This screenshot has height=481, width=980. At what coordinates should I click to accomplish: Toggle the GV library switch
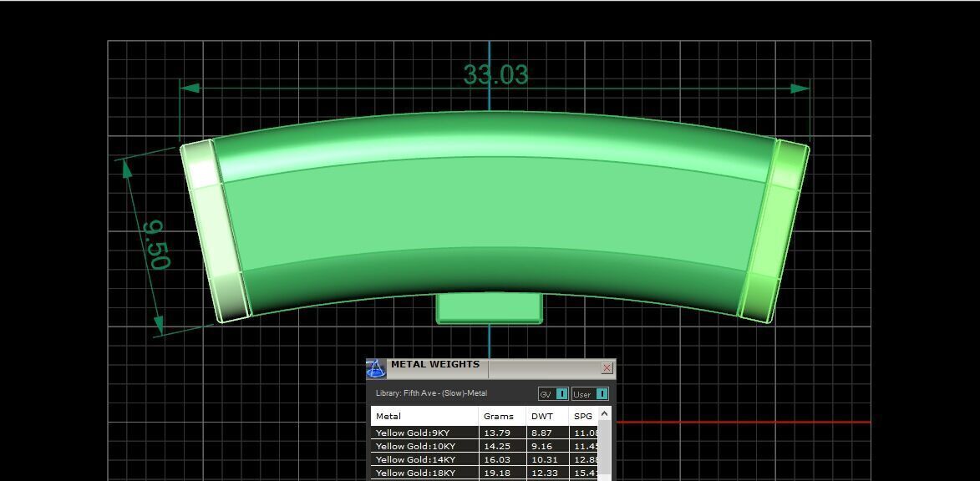pos(553,394)
